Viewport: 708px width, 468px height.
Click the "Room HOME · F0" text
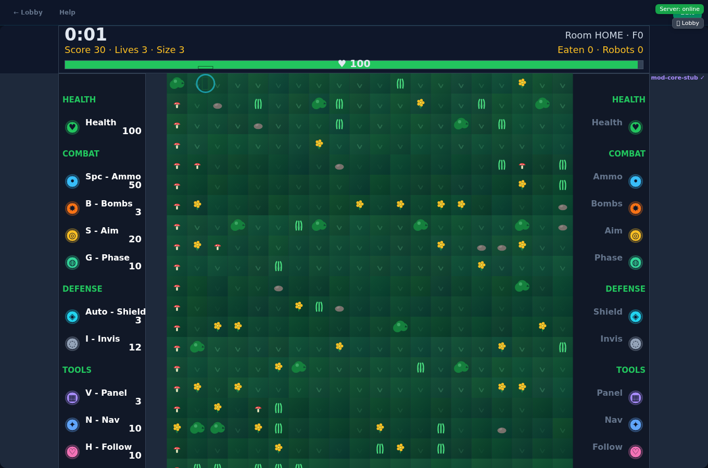[x=604, y=35]
